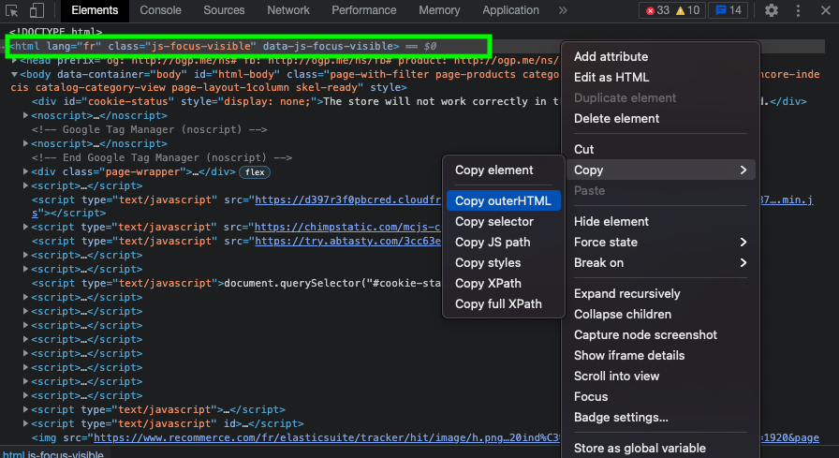
Task: Switch to the Console tab
Action: pos(160,10)
